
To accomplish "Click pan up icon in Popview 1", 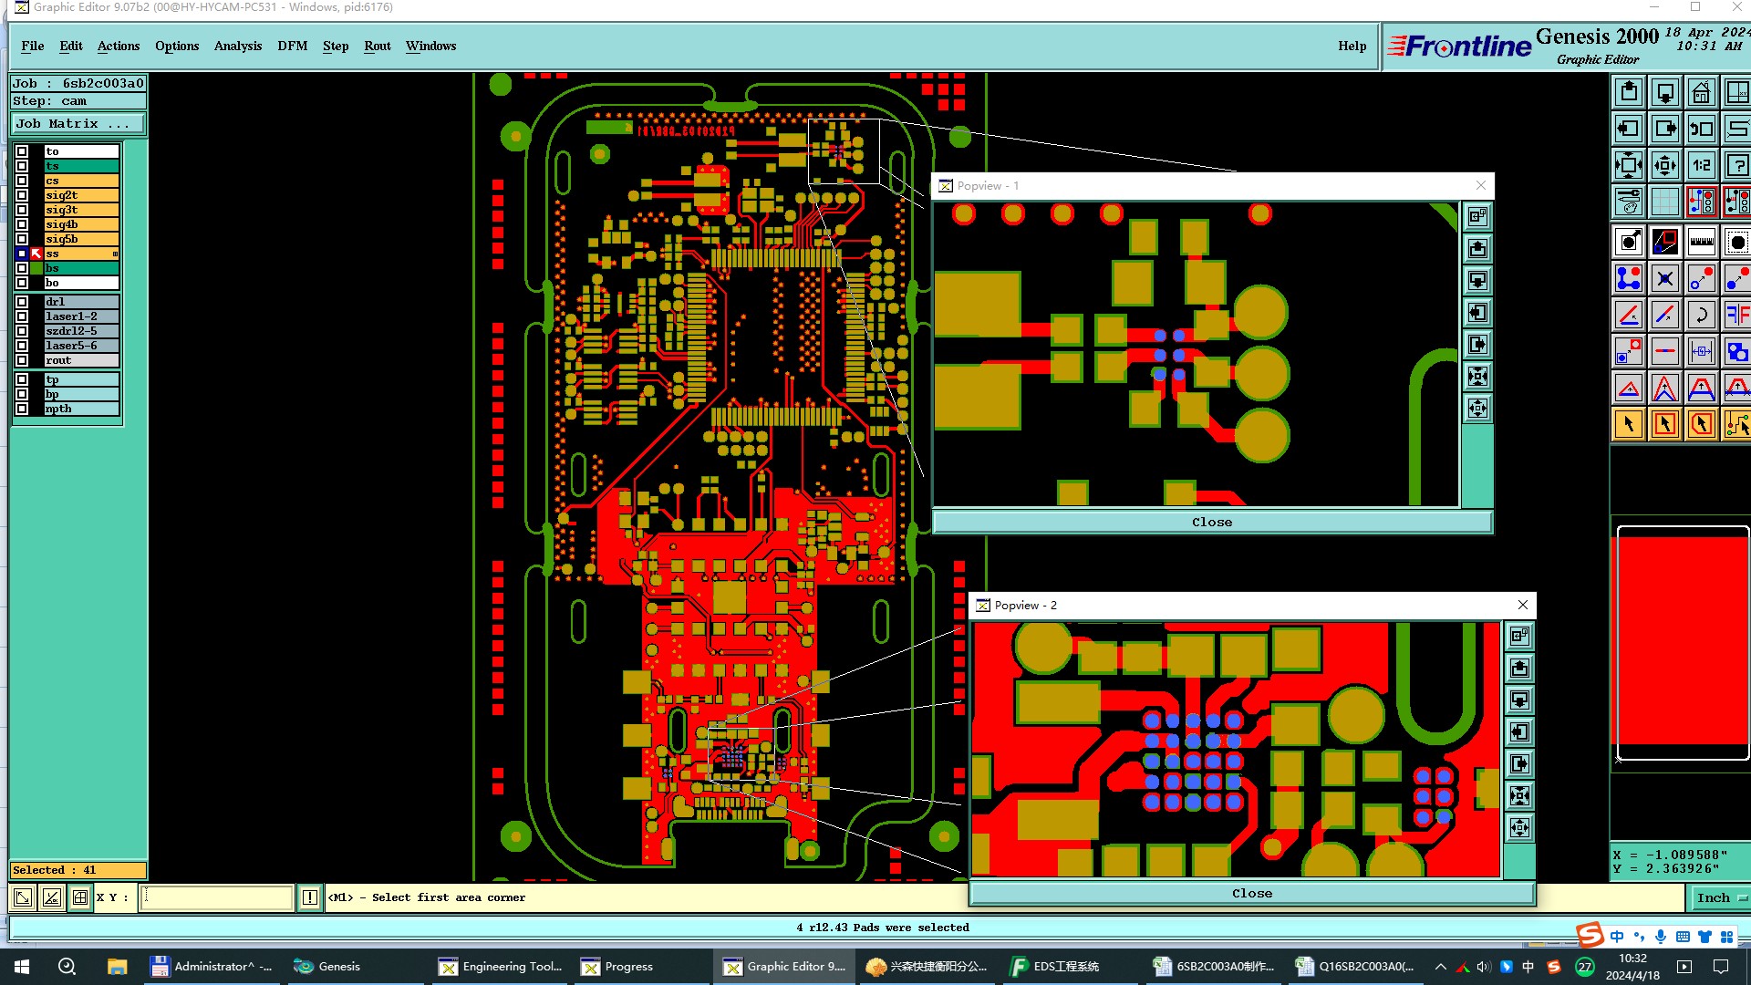I will (1478, 248).
